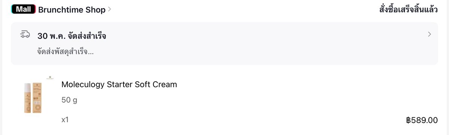Click the ฿589.00 price amount
This screenshot has height=135, width=449.
tap(422, 120)
